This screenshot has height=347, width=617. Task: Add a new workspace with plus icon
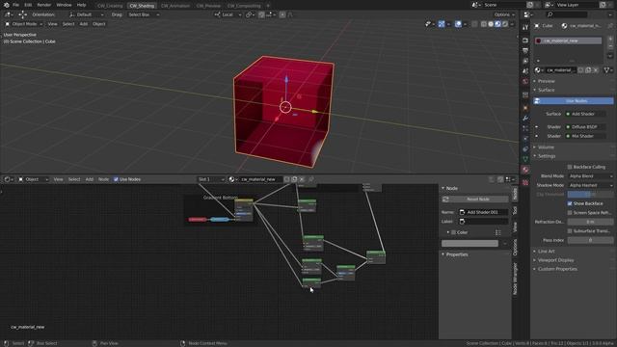point(268,6)
